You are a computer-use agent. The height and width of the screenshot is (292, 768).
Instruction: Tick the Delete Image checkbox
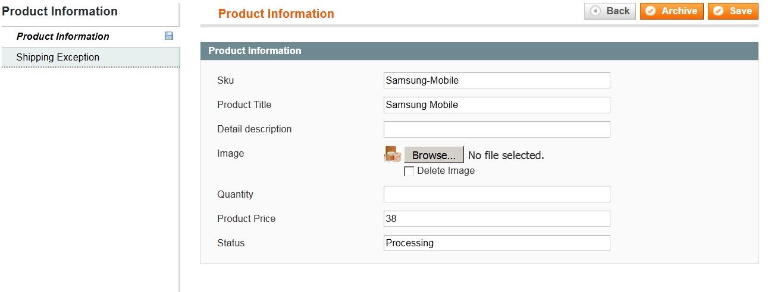(x=409, y=172)
